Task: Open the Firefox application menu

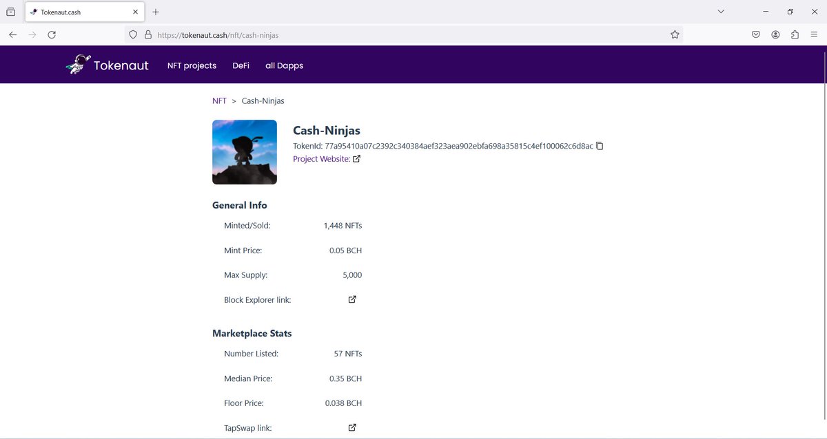Action: [814, 34]
